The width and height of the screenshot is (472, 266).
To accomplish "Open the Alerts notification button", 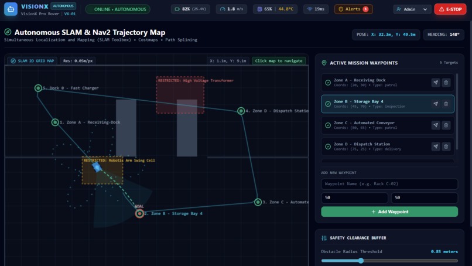I will coord(353,9).
